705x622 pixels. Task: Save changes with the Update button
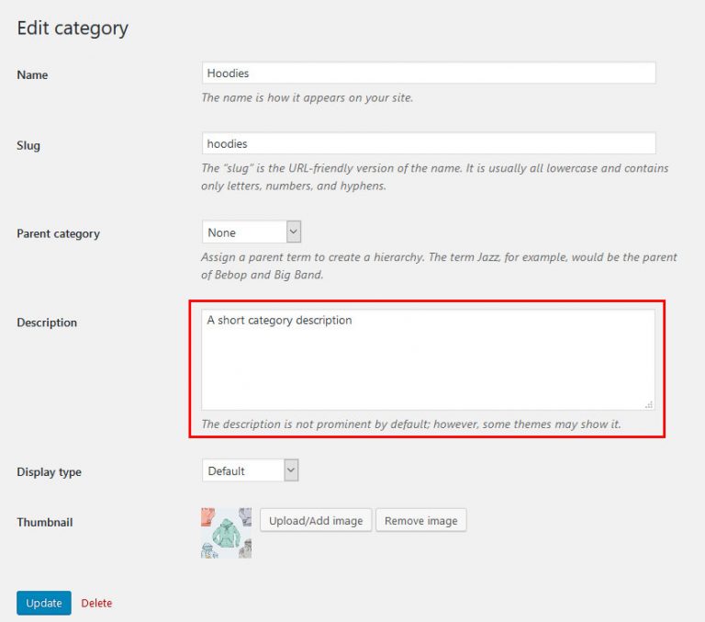43,603
